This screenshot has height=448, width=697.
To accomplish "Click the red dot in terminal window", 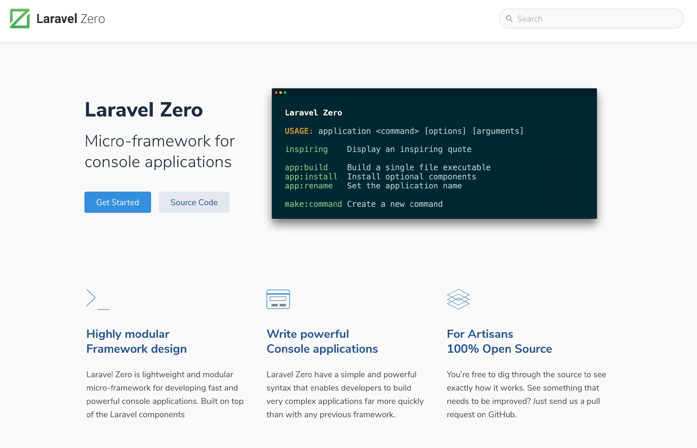I will (x=276, y=93).
